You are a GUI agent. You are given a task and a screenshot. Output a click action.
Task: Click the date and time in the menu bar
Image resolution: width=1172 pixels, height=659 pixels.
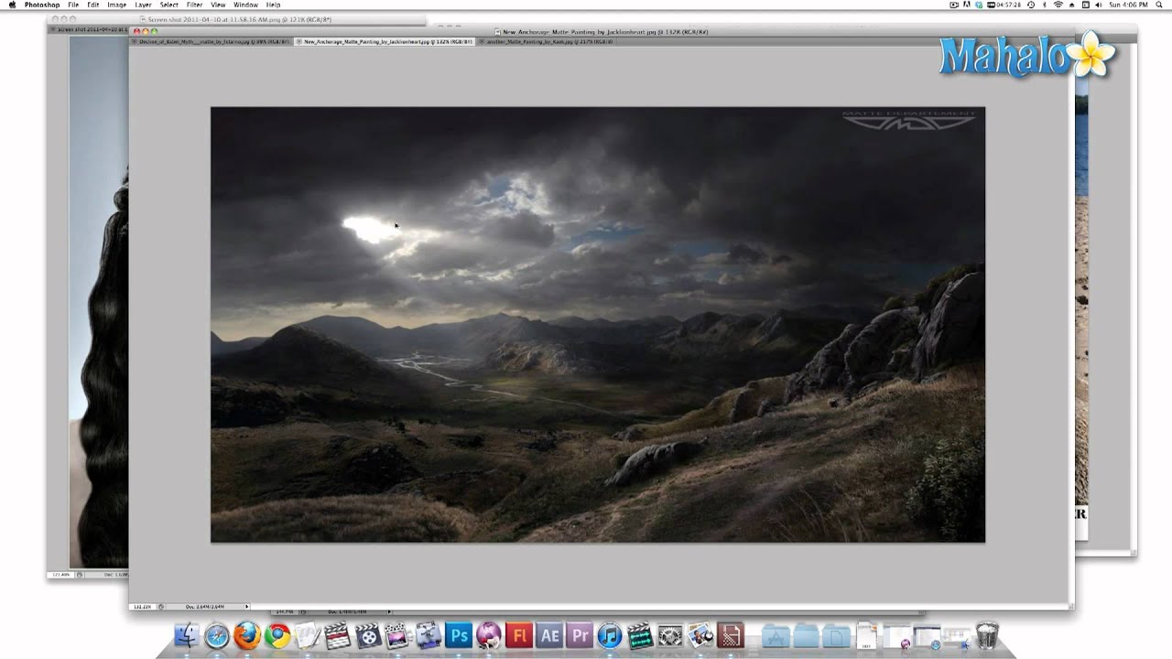1129,5
